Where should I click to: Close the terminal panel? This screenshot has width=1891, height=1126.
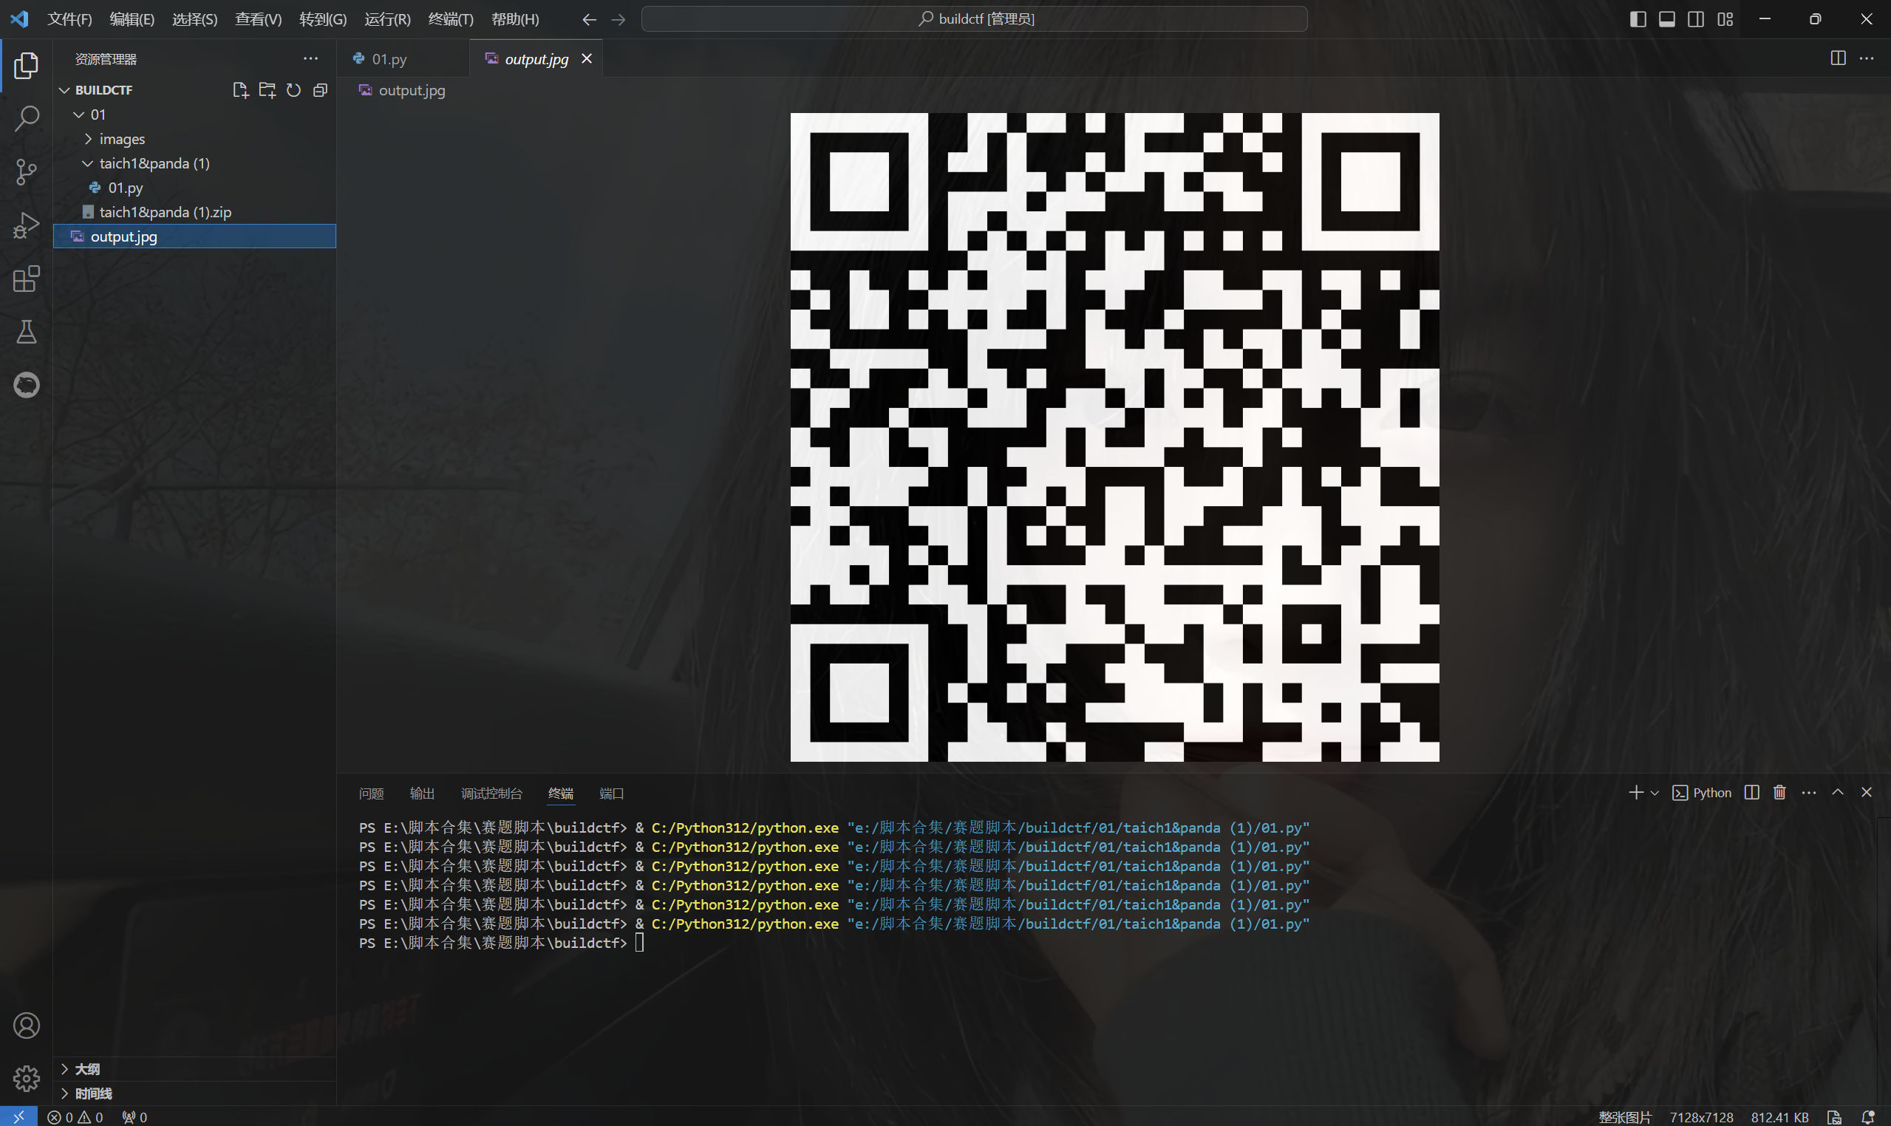(x=1867, y=792)
